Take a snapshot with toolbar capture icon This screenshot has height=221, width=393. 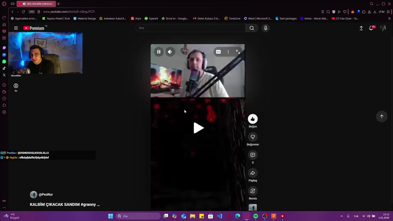[328, 12]
